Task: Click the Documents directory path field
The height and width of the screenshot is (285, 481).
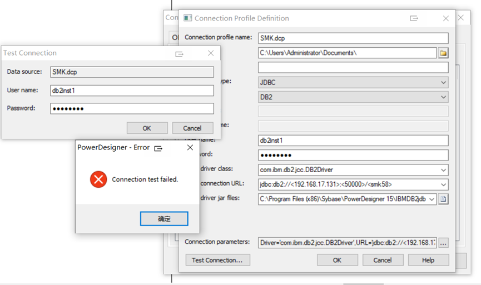Action: (347, 53)
